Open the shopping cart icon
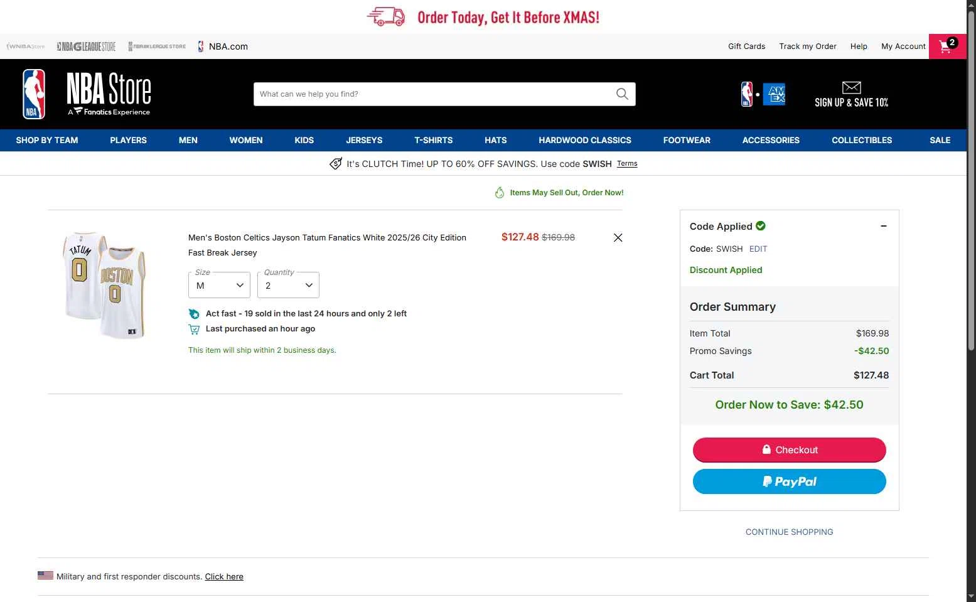This screenshot has width=976, height=602. pyautogui.click(x=947, y=46)
